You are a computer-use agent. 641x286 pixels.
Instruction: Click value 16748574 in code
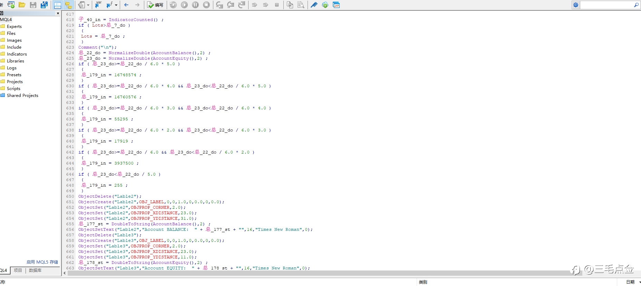click(x=125, y=75)
